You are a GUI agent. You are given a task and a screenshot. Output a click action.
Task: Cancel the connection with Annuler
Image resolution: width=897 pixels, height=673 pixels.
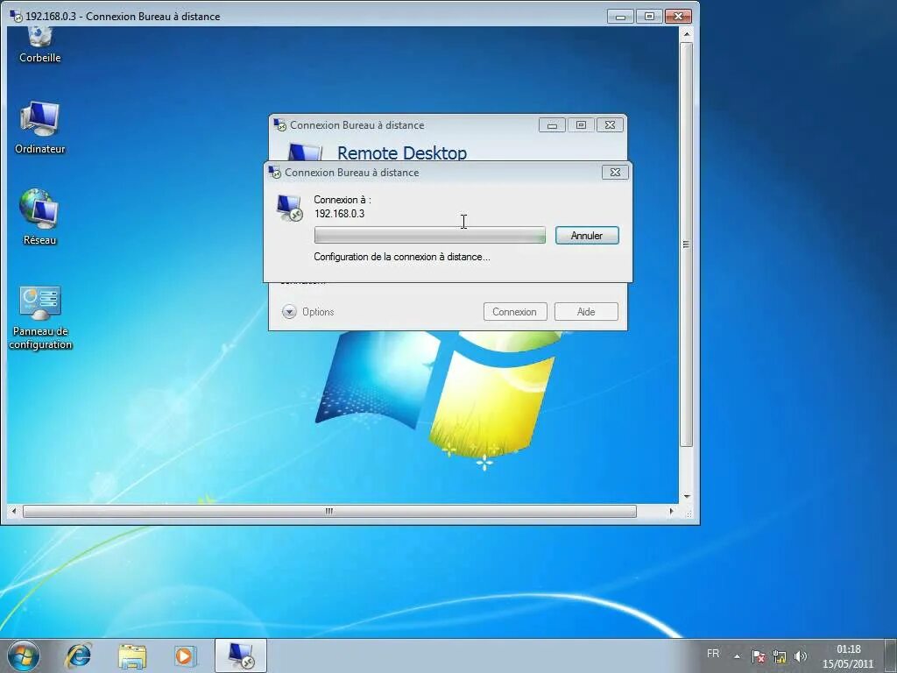click(586, 235)
